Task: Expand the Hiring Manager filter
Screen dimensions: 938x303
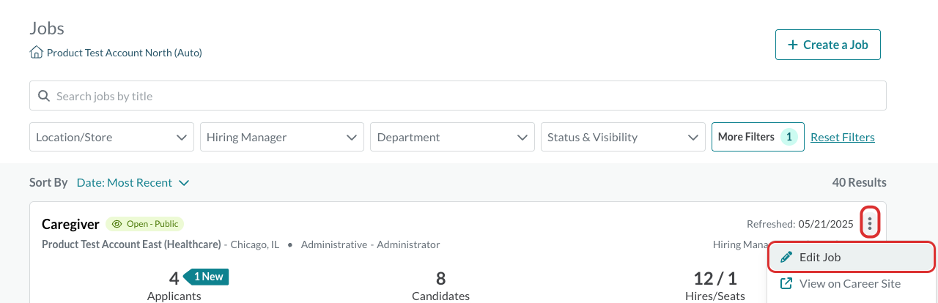Action: (282, 137)
